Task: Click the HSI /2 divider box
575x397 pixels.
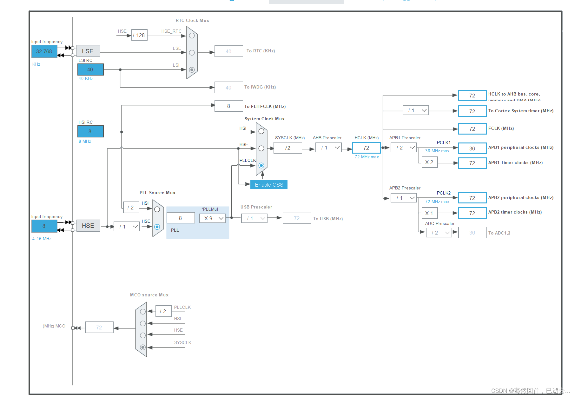Action: (131, 208)
